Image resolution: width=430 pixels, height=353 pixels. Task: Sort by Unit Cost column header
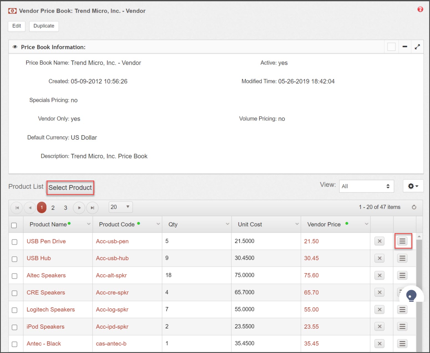coord(250,225)
